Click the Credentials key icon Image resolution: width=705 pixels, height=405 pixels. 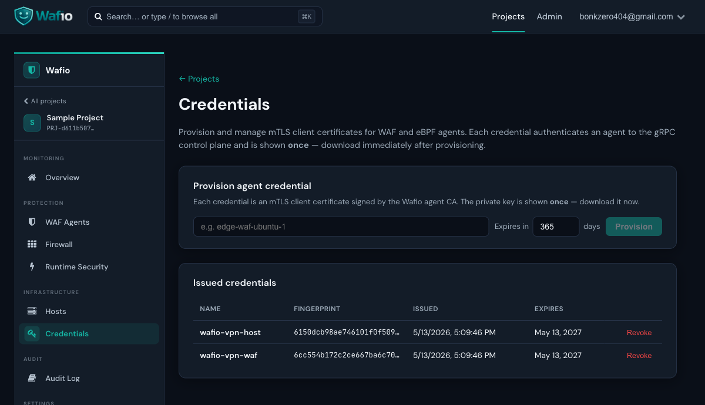coord(32,333)
